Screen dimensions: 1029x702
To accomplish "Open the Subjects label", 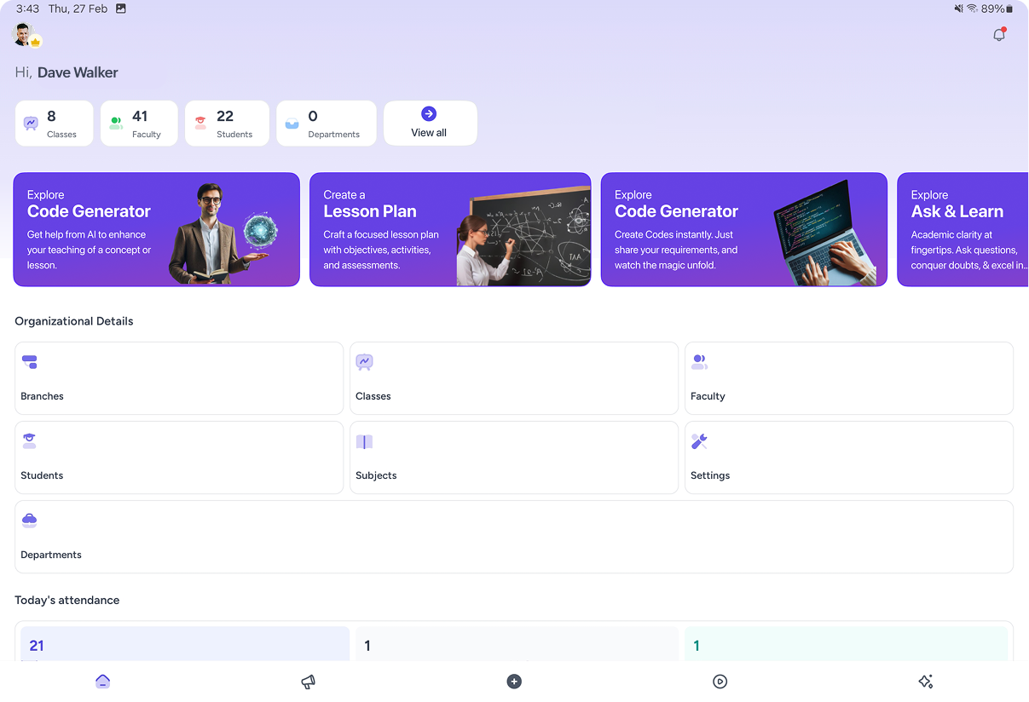I will point(376,475).
